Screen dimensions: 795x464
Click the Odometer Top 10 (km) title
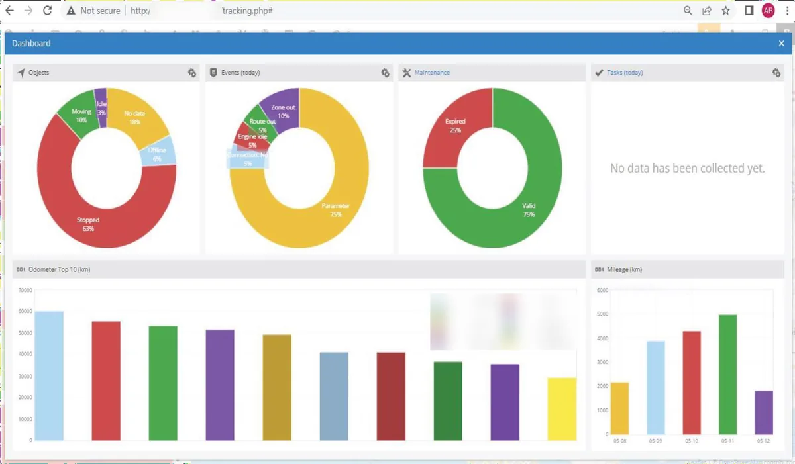(x=60, y=269)
